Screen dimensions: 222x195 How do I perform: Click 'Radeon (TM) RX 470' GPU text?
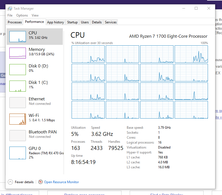point(46,153)
